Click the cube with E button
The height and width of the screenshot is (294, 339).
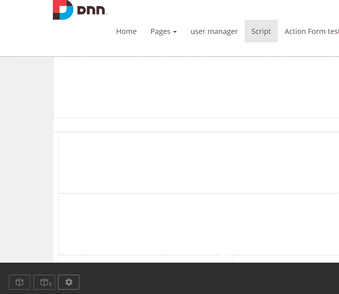click(44, 282)
